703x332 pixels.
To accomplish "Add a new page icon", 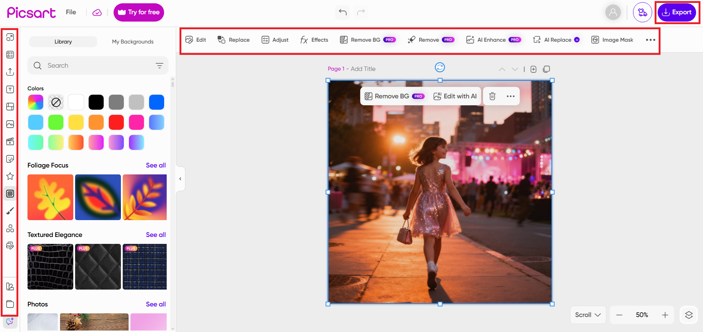I will [533, 69].
